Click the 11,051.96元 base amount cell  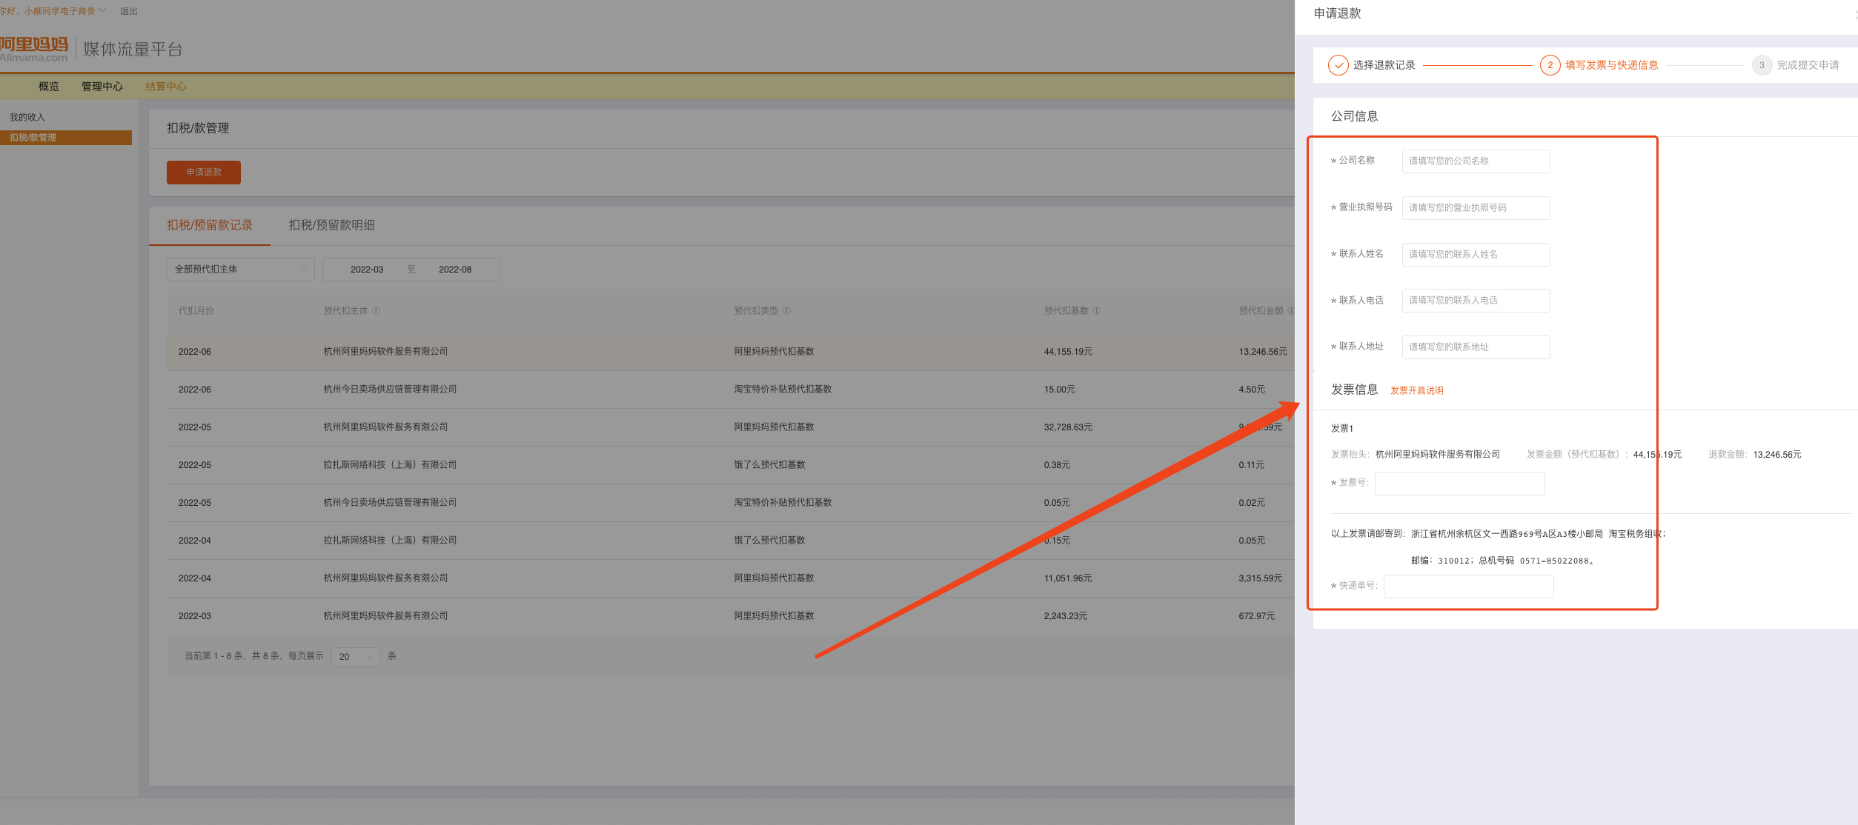(1068, 578)
